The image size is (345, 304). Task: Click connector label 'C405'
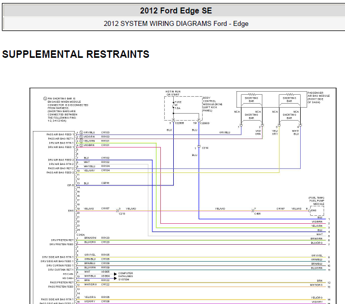[257, 214]
